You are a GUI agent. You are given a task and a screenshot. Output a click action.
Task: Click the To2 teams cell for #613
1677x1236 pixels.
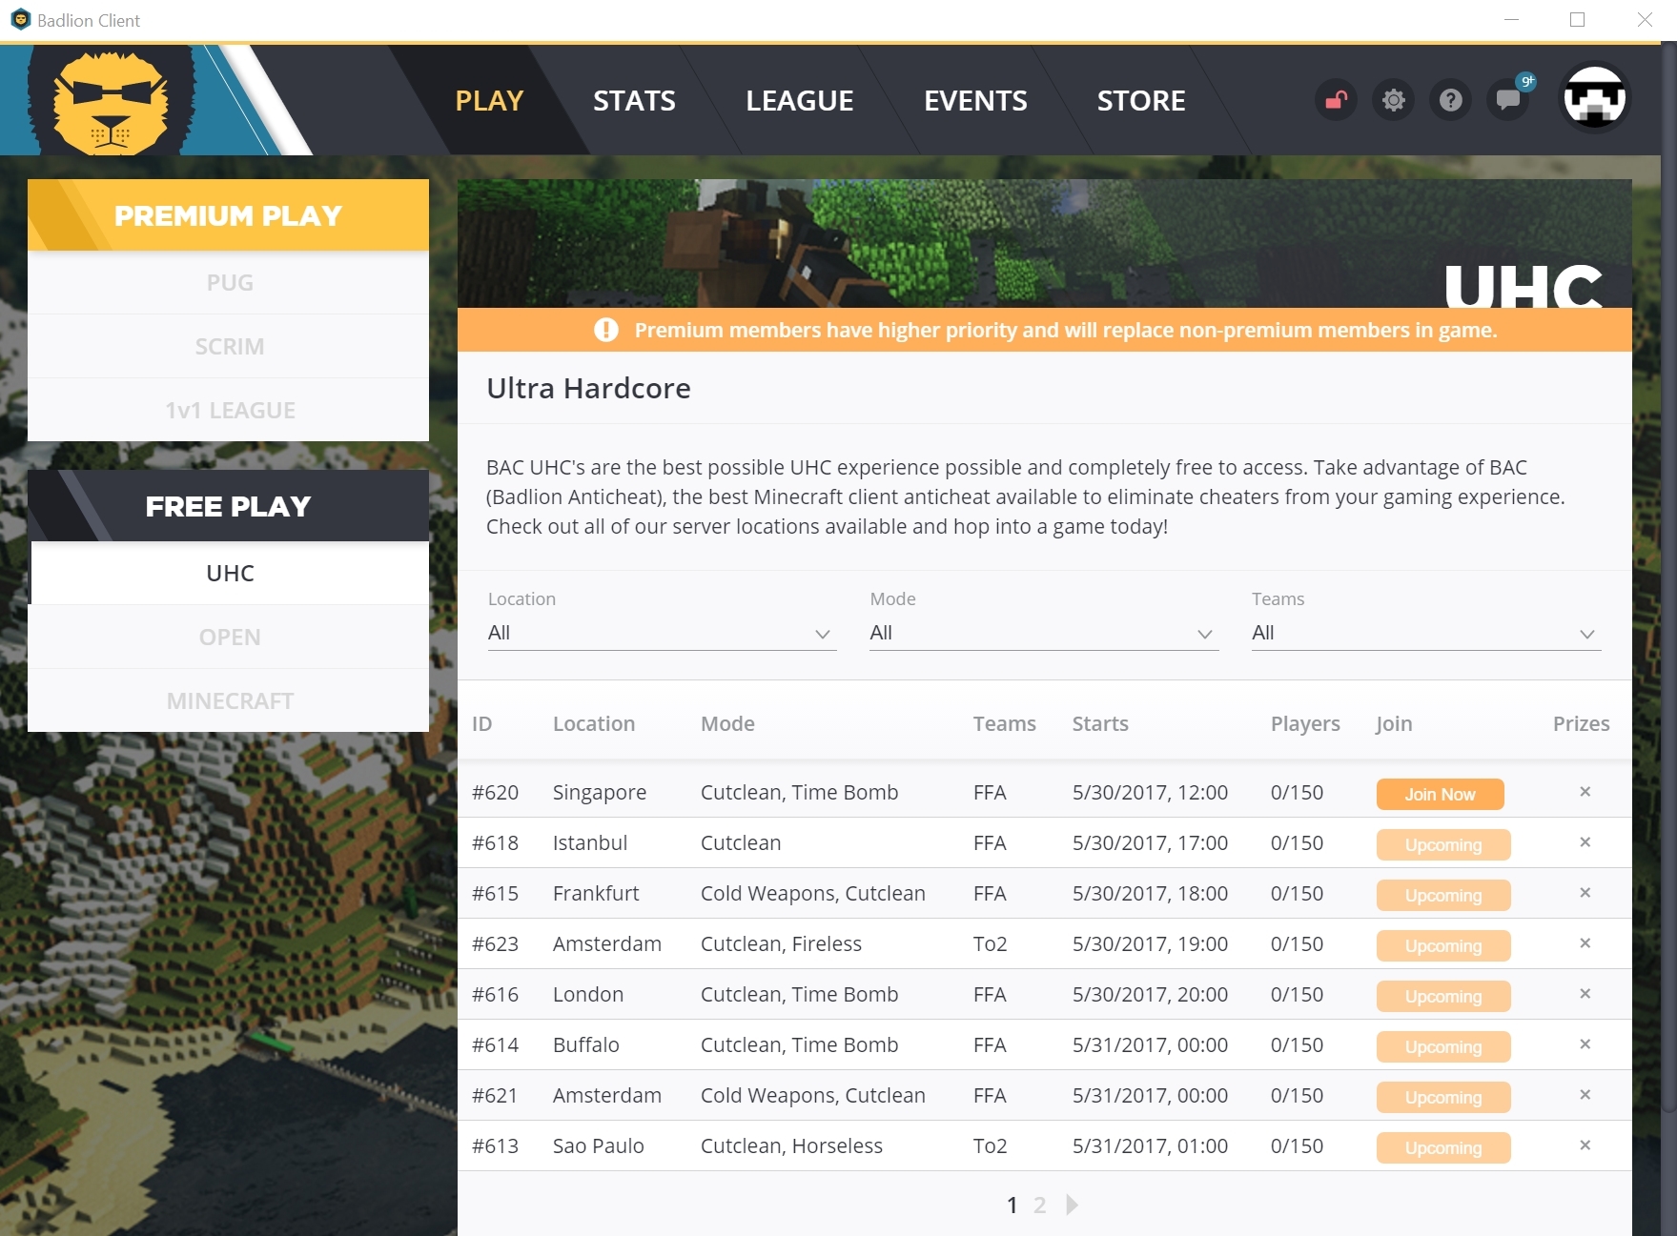pyautogui.click(x=990, y=1145)
